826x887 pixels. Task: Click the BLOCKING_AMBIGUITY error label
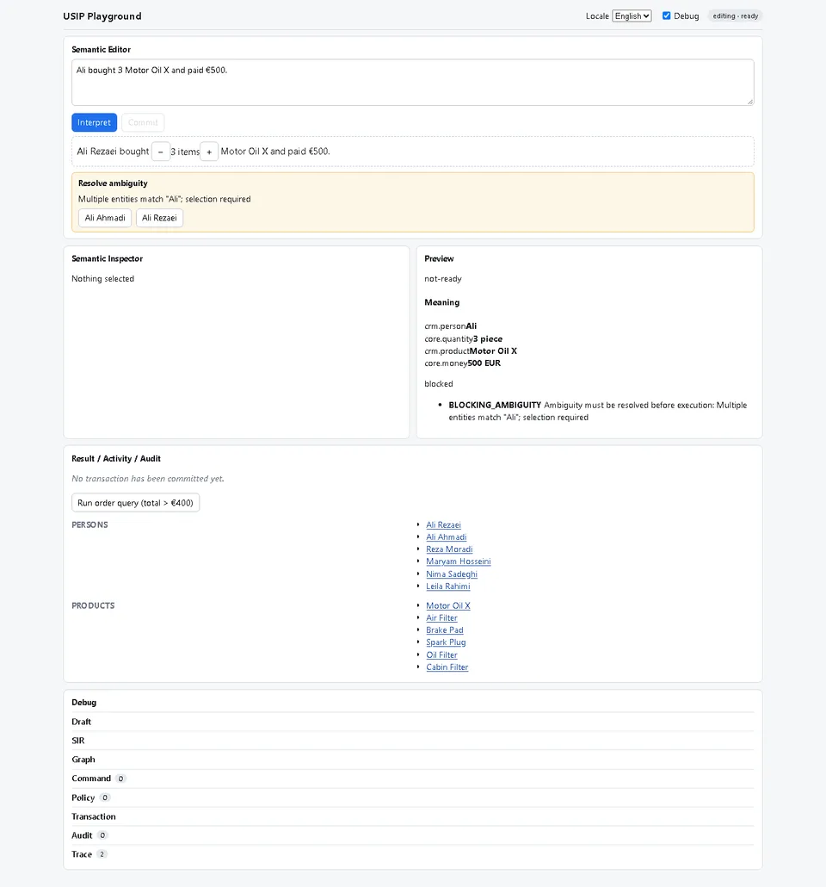tap(495, 405)
